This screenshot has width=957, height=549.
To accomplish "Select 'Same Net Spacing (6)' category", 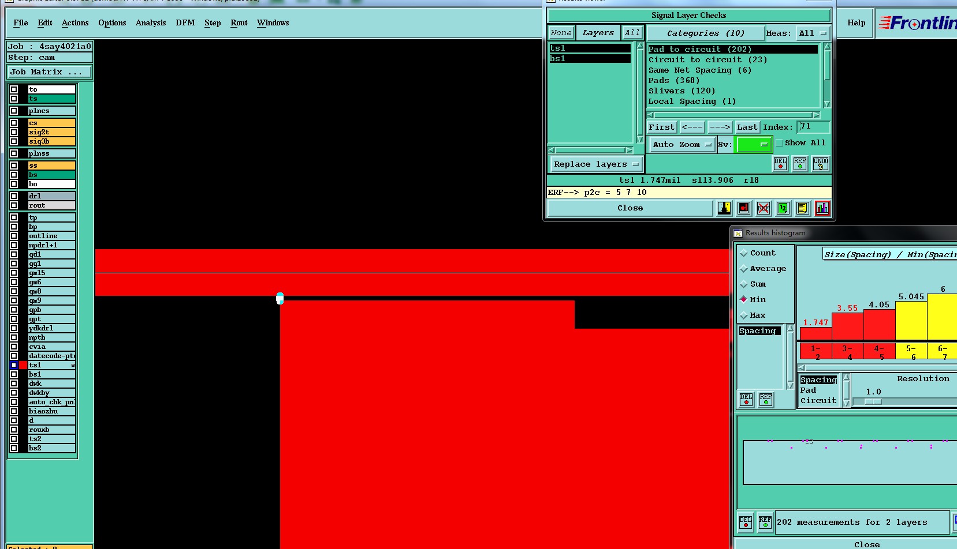I will [699, 70].
